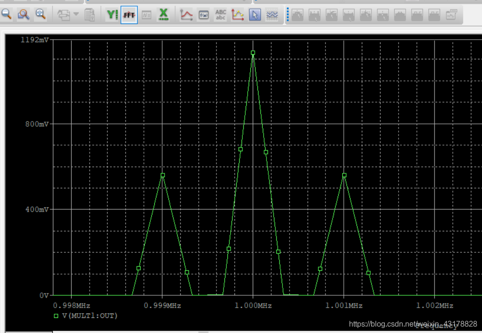Image resolution: width=482 pixels, height=333 pixels.
Task: Select the ABC text label tool
Action: [221, 15]
